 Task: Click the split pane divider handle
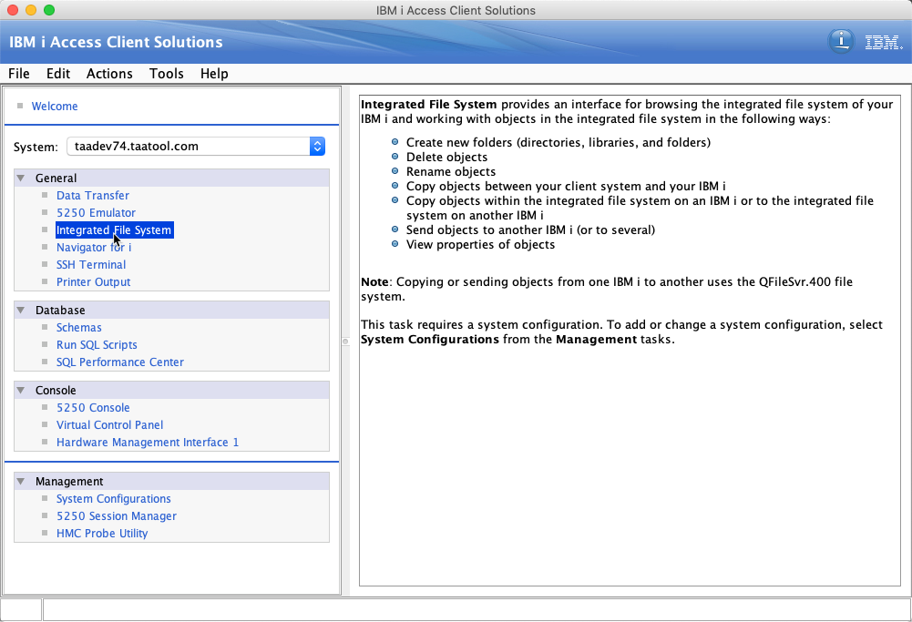point(345,342)
